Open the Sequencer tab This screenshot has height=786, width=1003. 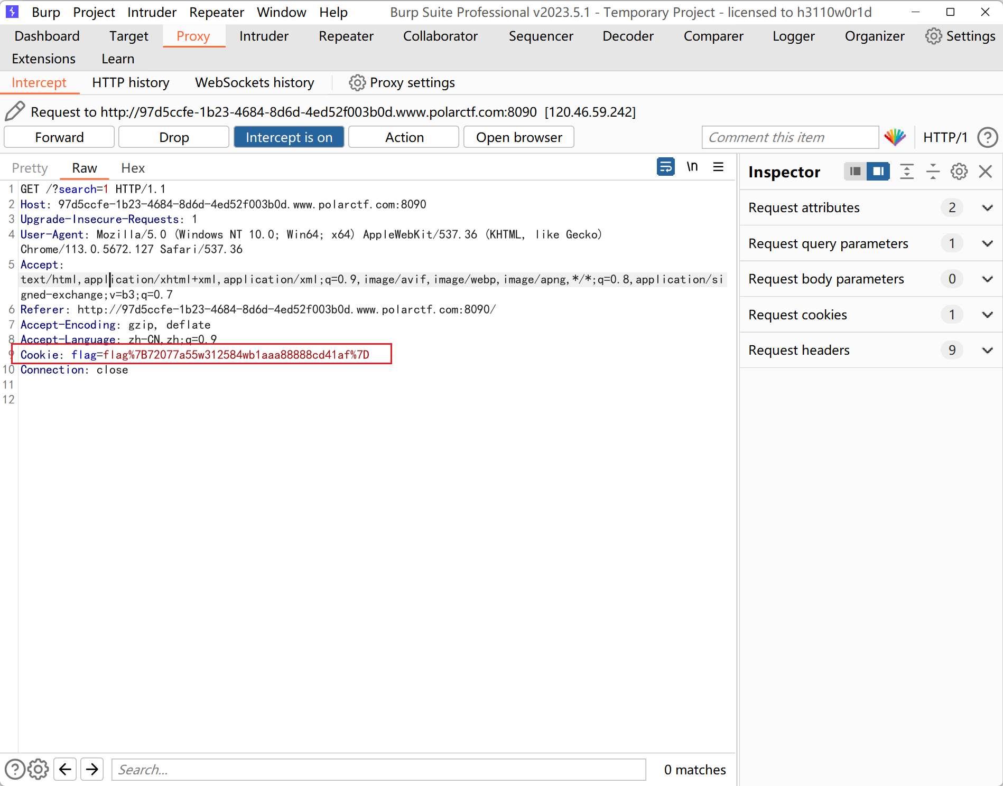pos(541,36)
